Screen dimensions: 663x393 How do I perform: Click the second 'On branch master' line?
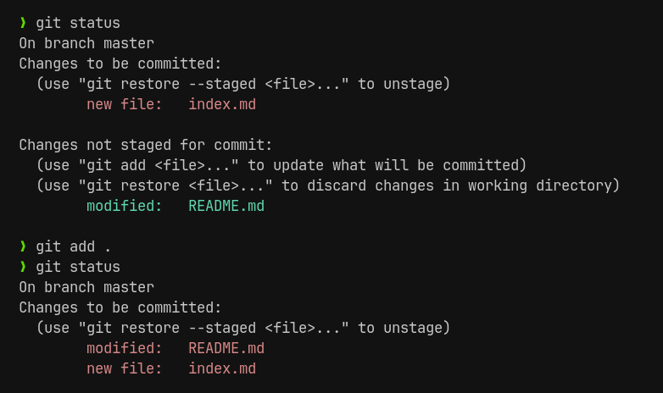86,287
